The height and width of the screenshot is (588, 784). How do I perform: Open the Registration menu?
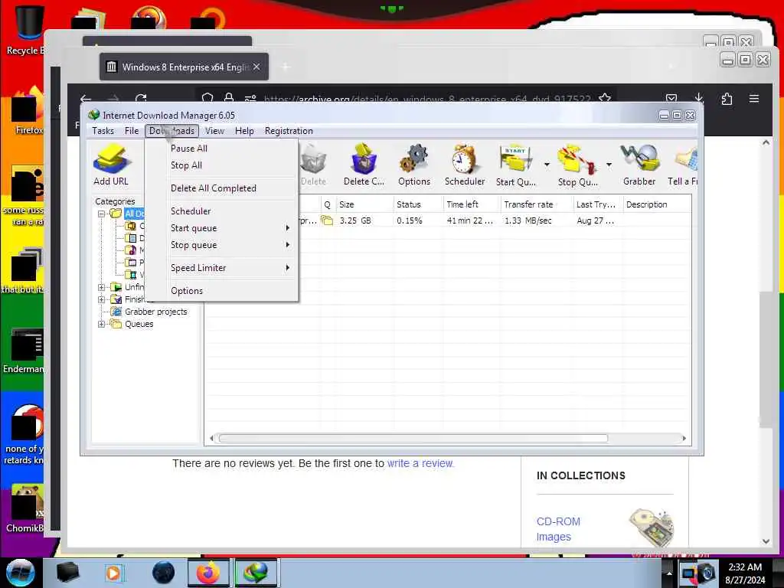pos(289,131)
